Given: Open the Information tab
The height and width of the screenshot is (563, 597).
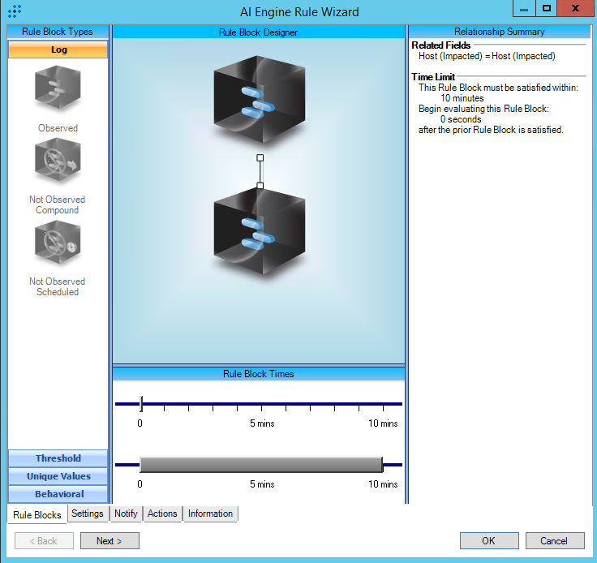Looking at the screenshot, I should tap(210, 514).
